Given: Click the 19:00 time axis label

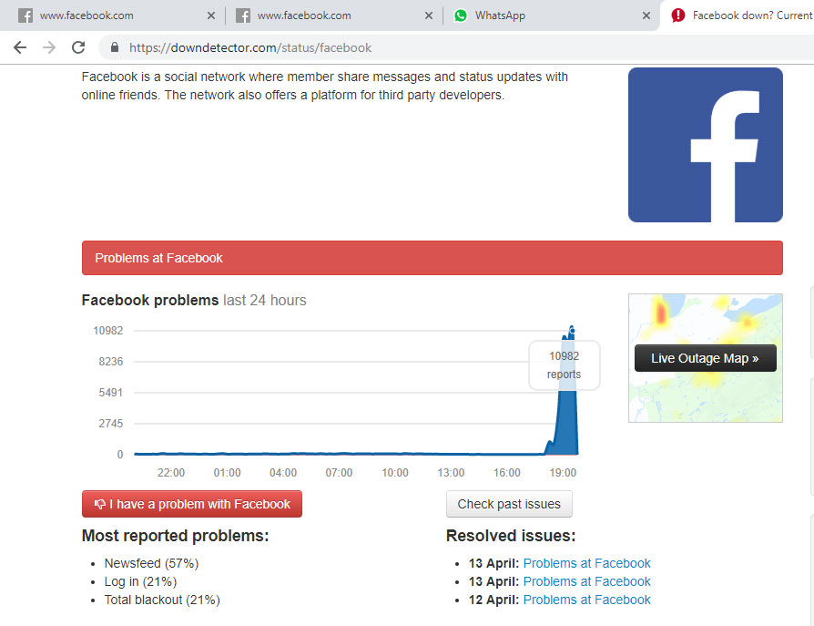Looking at the screenshot, I should tap(563, 473).
